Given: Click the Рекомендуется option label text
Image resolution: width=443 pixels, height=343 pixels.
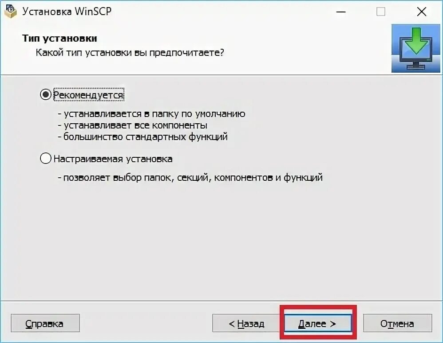Looking at the screenshot, I should tap(88, 95).
